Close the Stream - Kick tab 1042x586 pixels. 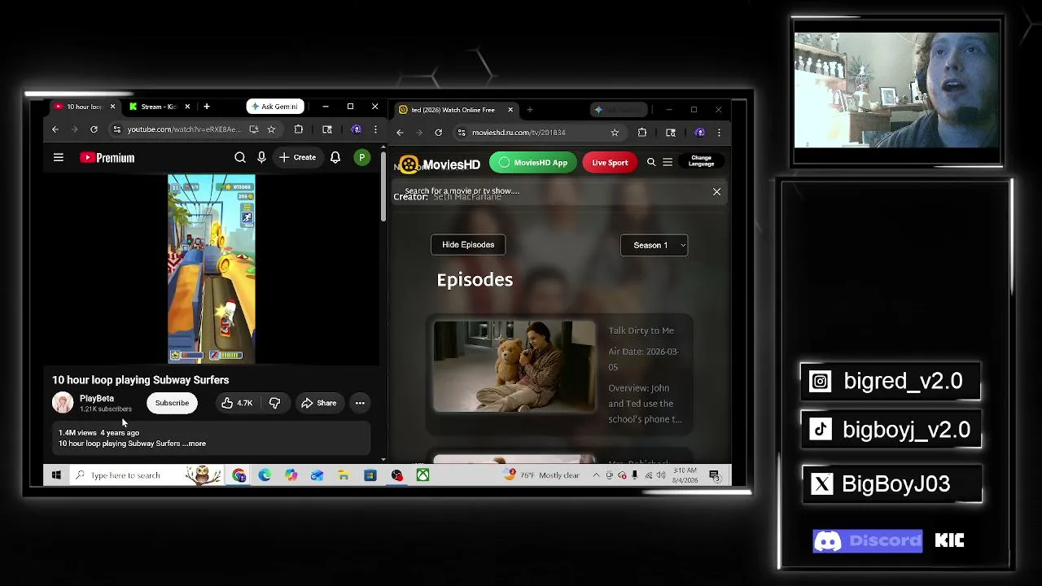pos(187,107)
